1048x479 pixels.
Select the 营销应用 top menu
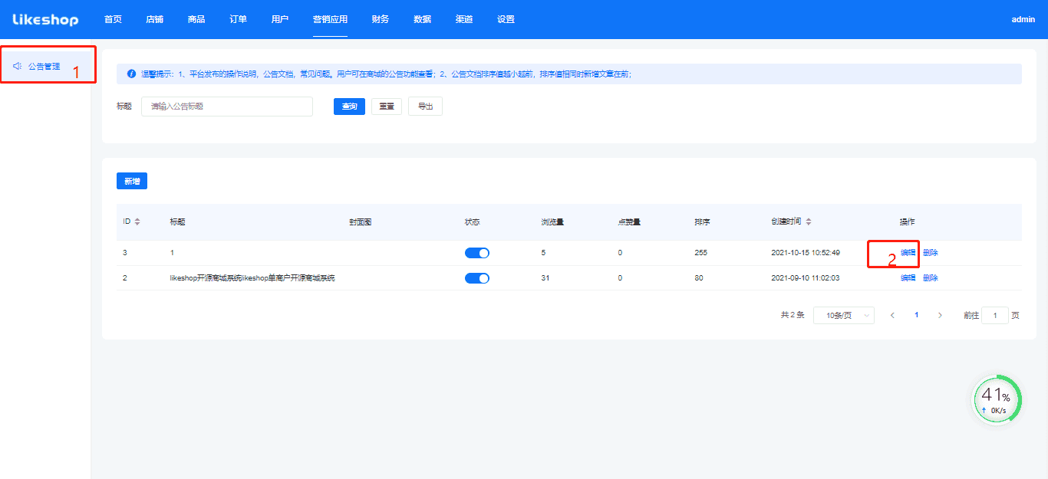click(330, 19)
